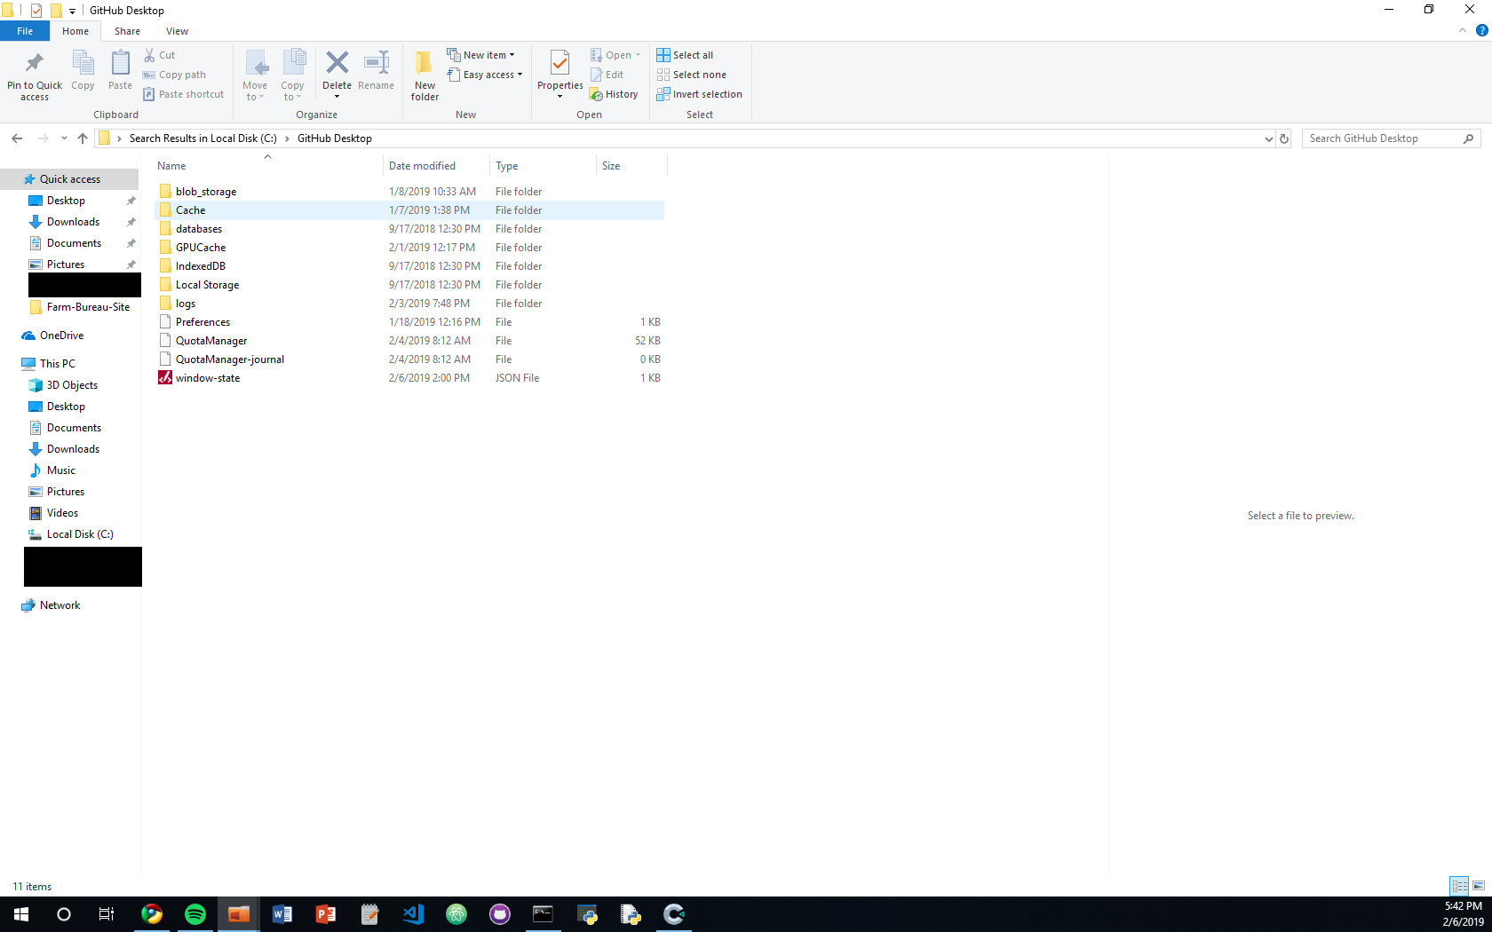1492x932 pixels.
Task: Select the Local Storage folder
Action: [207, 285]
